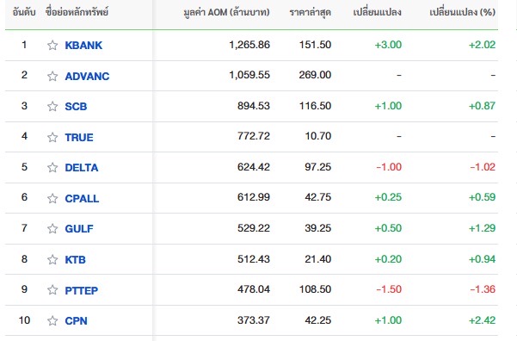Click the star icon beside DELTA
The image size is (517, 341).
pyautogui.click(x=52, y=167)
